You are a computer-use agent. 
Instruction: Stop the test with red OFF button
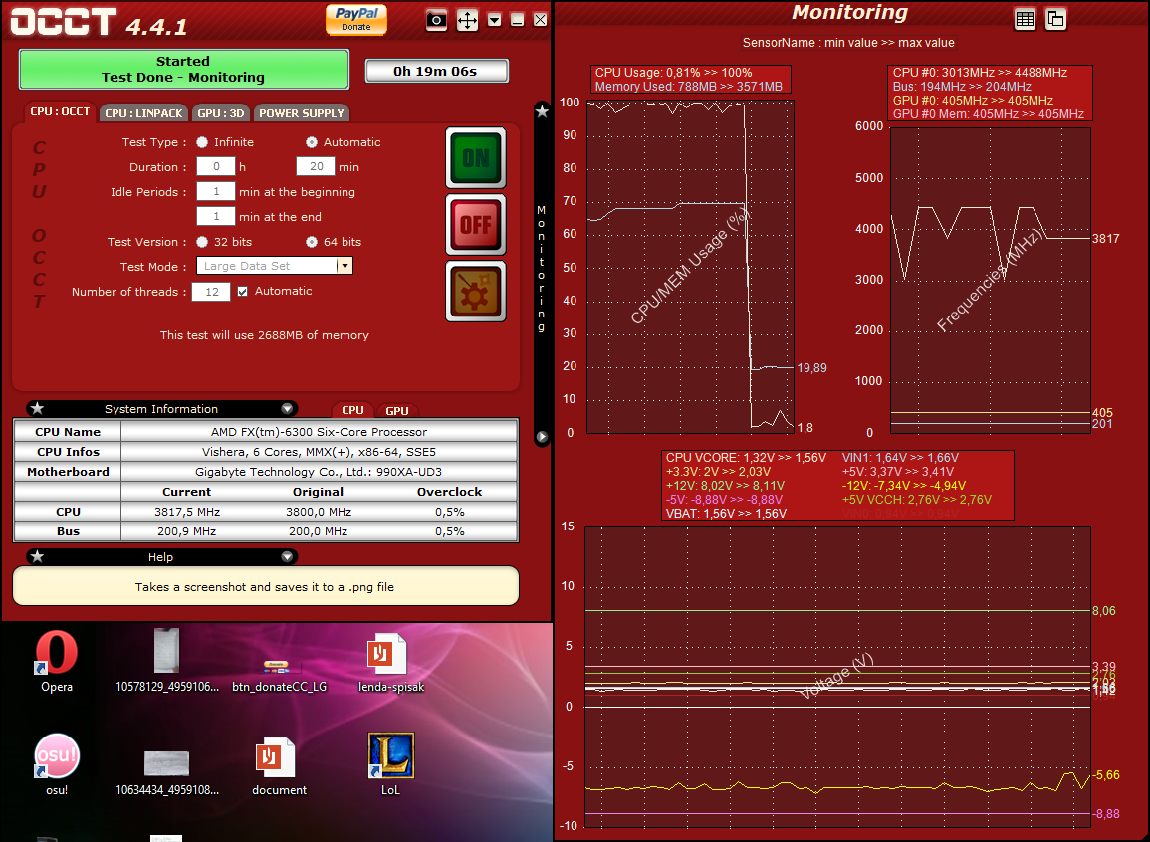coord(476,224)
